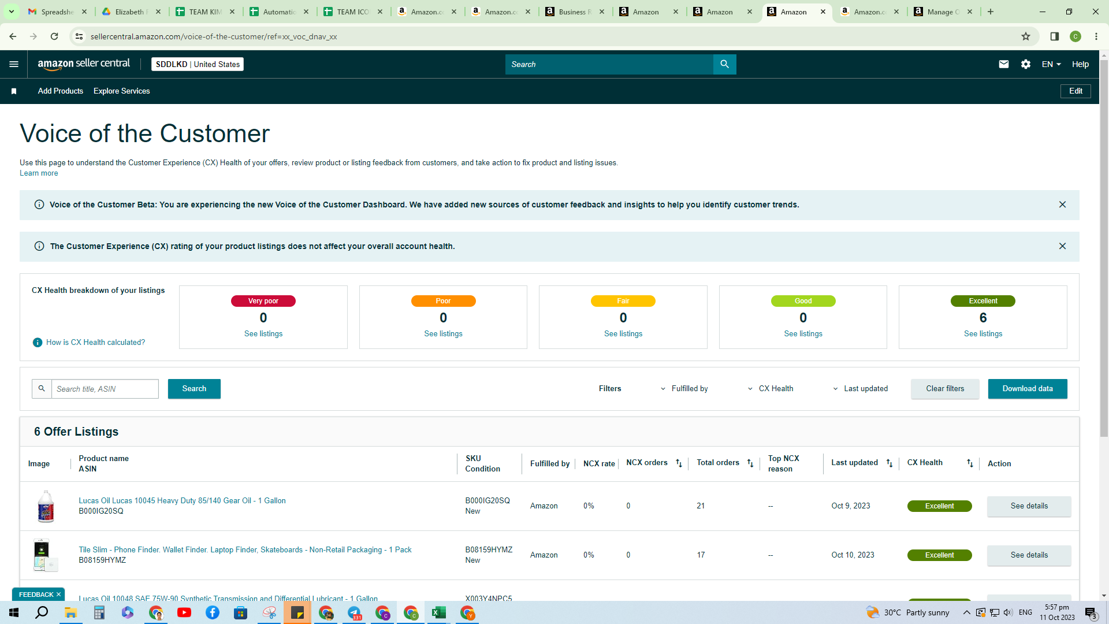The height and width of the screenshot is (624, 1109).
Task: Focus the Search title, ASIN field
Action: coord(105,389)
